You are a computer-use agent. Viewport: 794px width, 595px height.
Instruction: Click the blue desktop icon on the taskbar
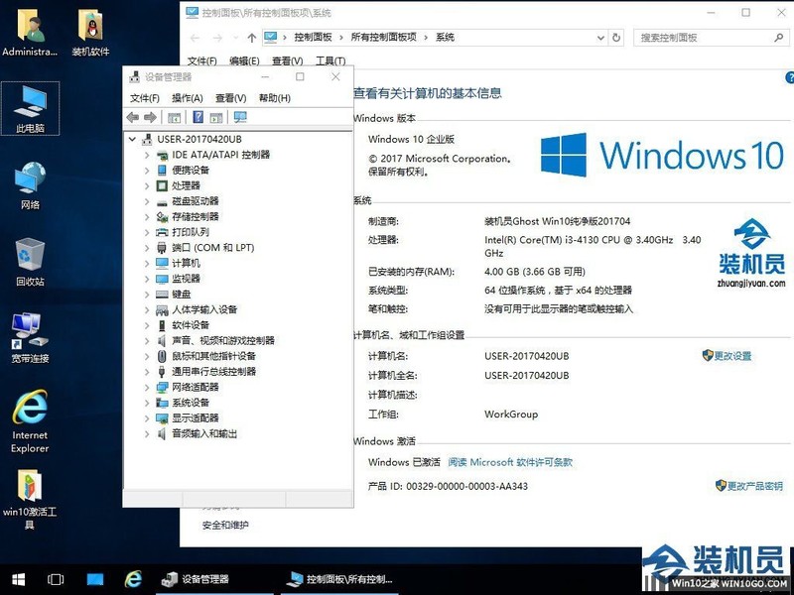[x=94, y=579]
